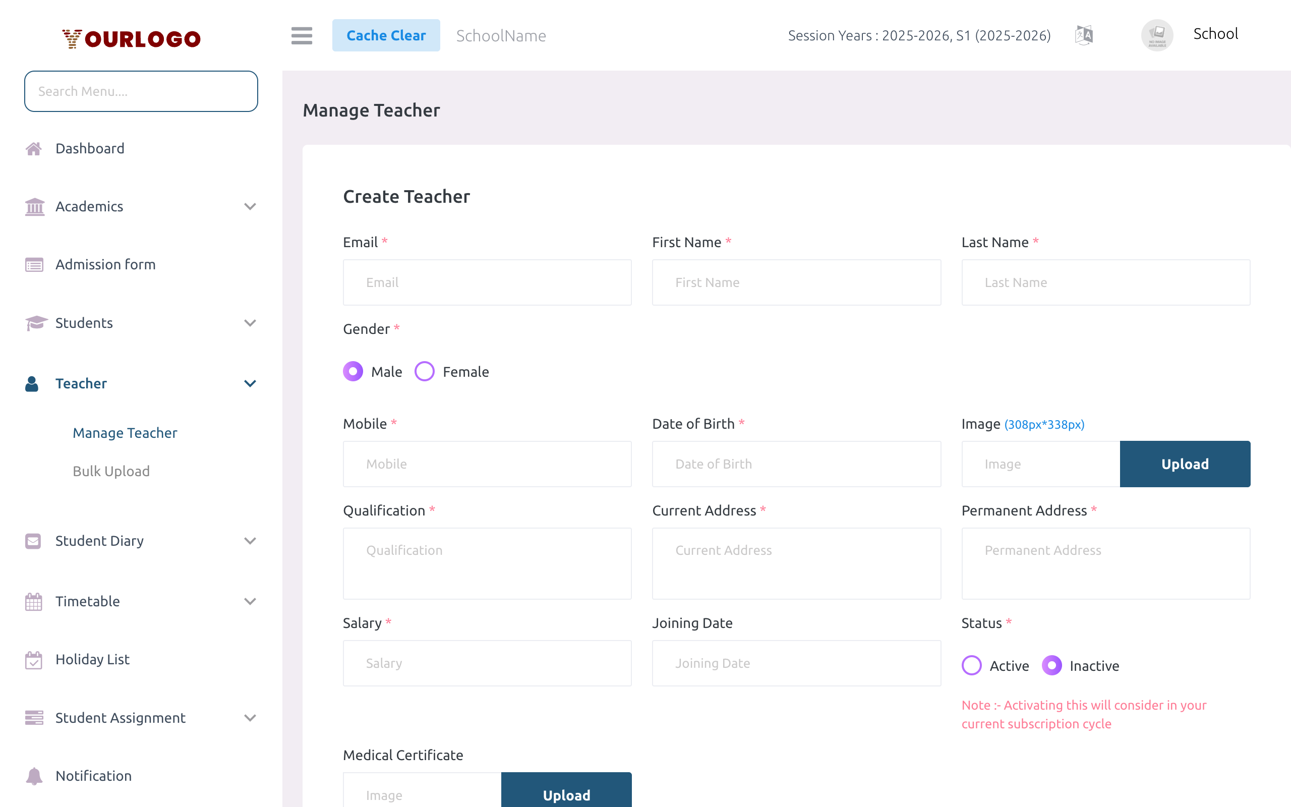The height and width of the screenshot is (807, 1291).
Task: Click the Admission form icon
Action: pos(34,264)
